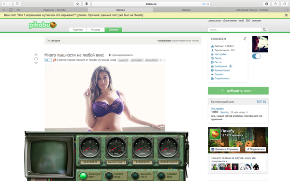Click the добавить пост button
The width and height of the screenshot is (290, 181).
[238, 91]
